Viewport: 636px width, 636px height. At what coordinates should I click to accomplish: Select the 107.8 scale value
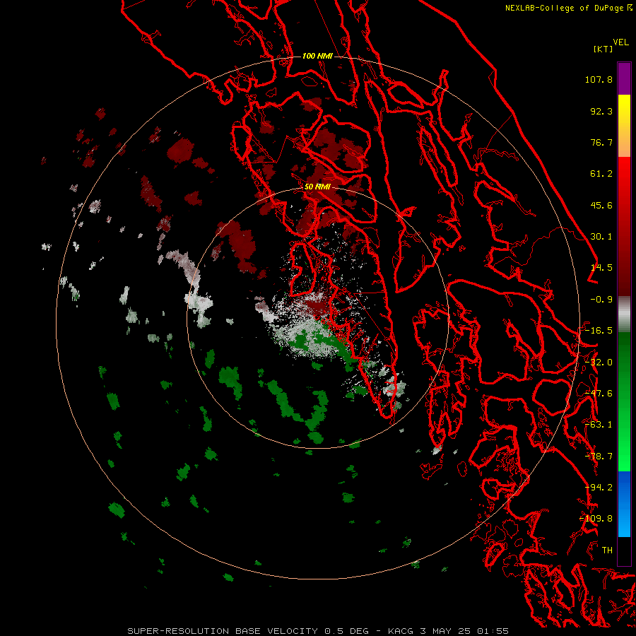599,79
